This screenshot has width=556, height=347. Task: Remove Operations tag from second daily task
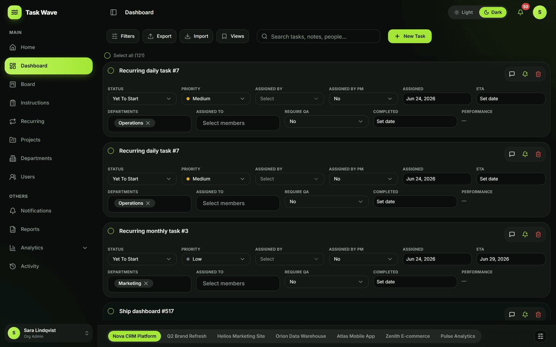coord(148,203)
